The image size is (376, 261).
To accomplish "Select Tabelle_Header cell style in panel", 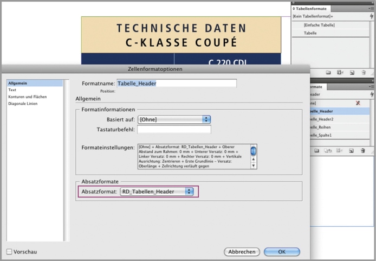I will [340, 111].
